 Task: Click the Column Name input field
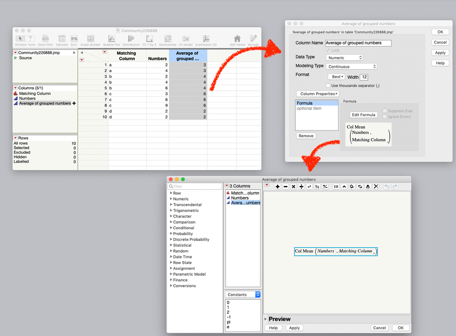tap(358, 43)
